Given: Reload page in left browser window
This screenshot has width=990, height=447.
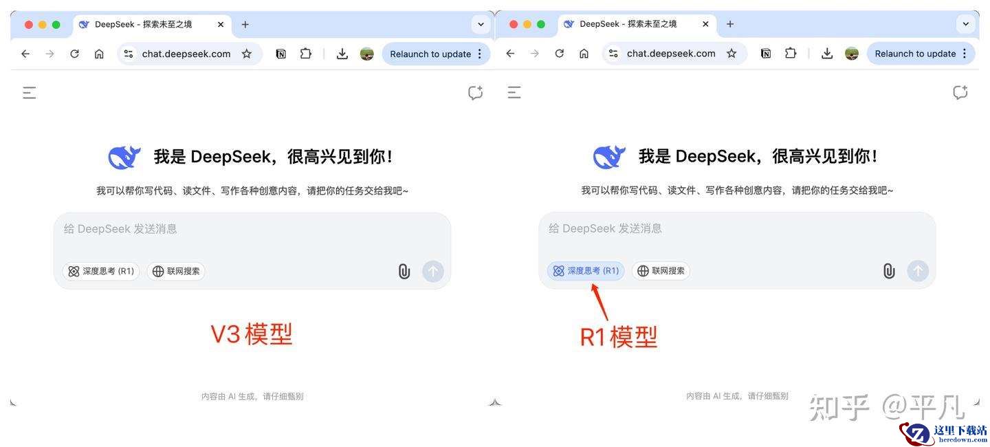Looking at the screenshot, I should point(74,54).
